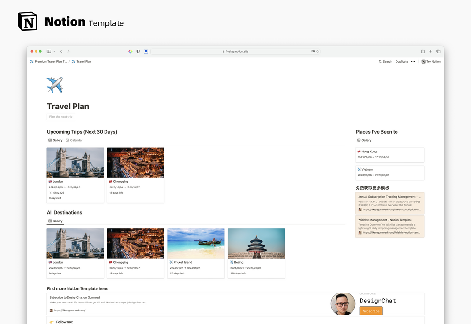Click the 'Plan the next trip' callout

[60, 117]
